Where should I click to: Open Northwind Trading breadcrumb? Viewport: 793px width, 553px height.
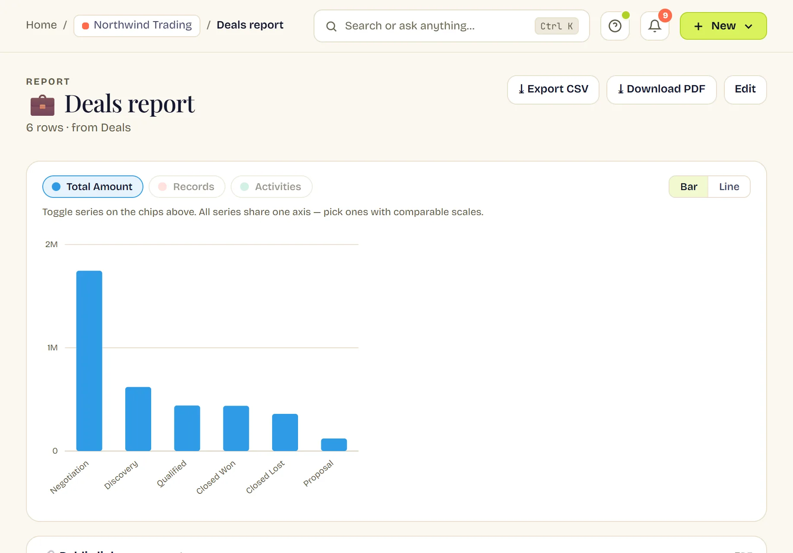[137, 25]
